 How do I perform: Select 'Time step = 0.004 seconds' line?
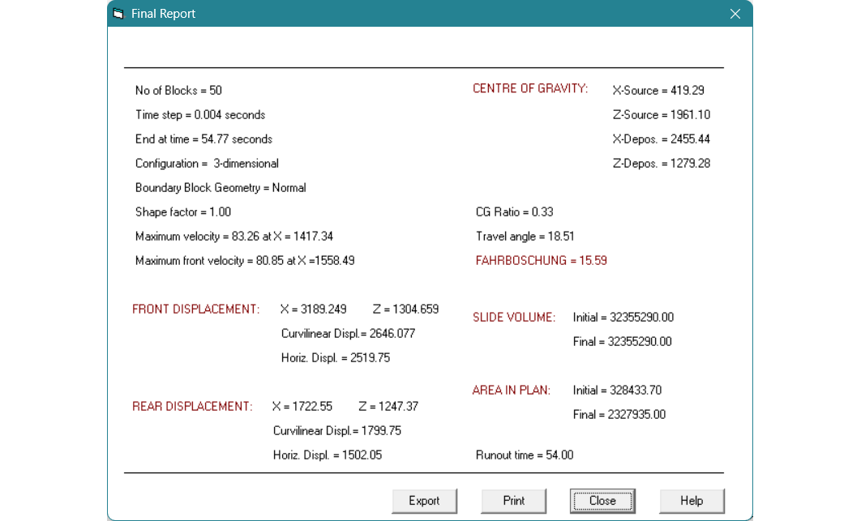tap(200, 115)
